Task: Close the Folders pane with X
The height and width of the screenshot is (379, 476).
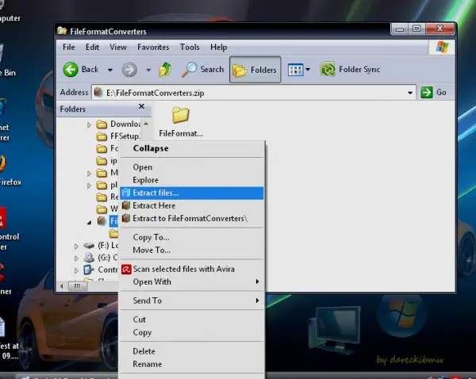Action: (x=141, y=106)
